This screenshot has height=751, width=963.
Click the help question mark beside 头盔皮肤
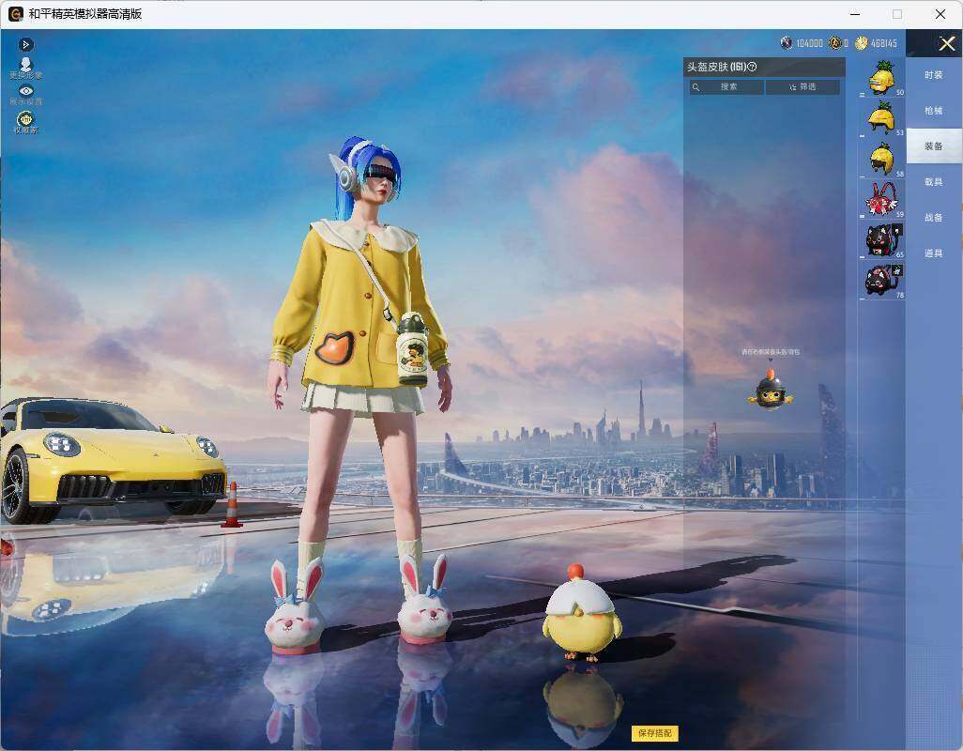(x=752, y=67)
